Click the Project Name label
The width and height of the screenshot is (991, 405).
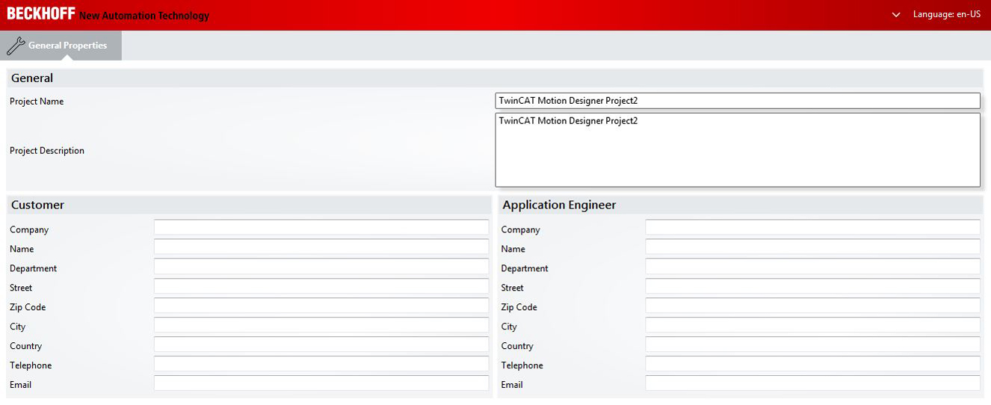pyautogui.click(x=37, y=102)
